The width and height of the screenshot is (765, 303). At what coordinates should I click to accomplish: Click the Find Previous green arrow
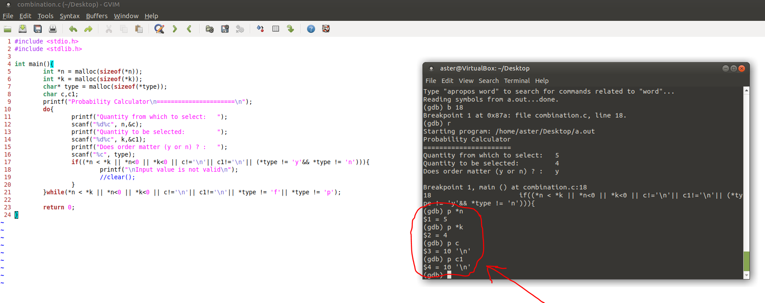click(x=189, y=29)
